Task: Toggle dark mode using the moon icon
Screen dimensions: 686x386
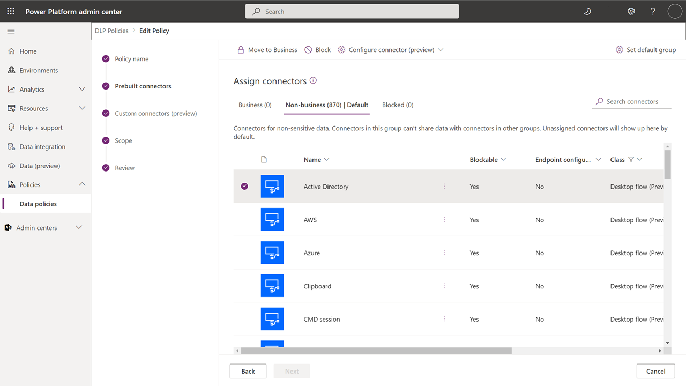Action: click(x=587, y=11)
